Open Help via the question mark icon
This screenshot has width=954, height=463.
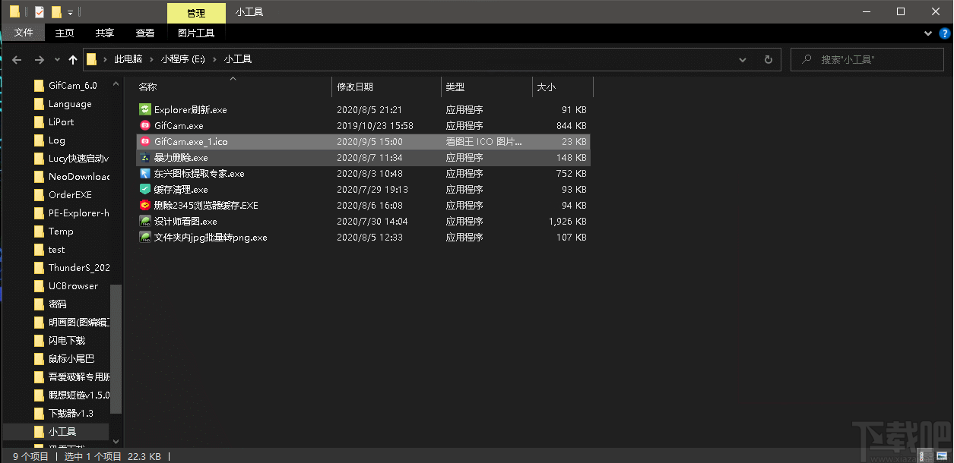click(x=945, y=33)
